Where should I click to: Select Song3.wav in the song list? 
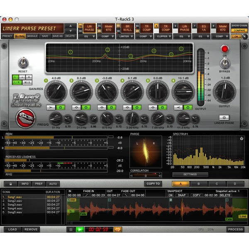31,205
